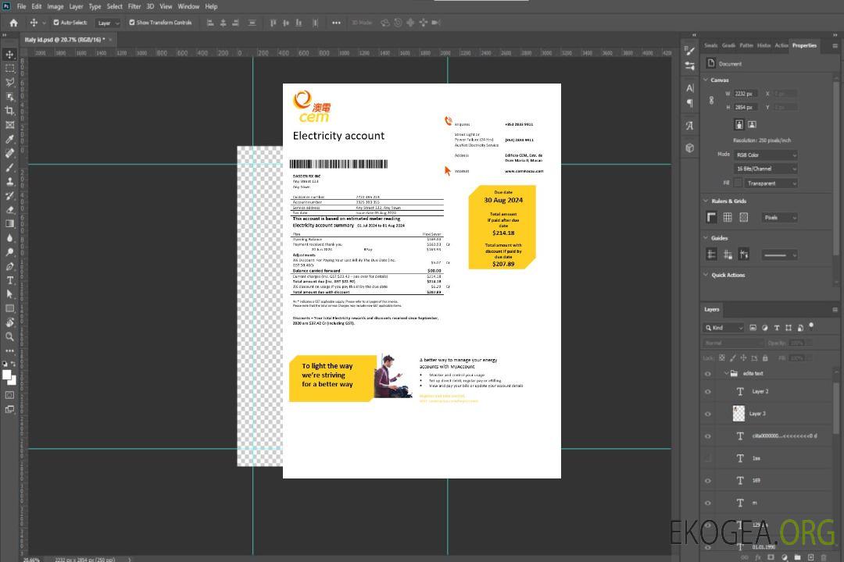Go to Home screen icon
Viewport: 844px width, 562px height.
pyautogui.click(x=13, y=23)
